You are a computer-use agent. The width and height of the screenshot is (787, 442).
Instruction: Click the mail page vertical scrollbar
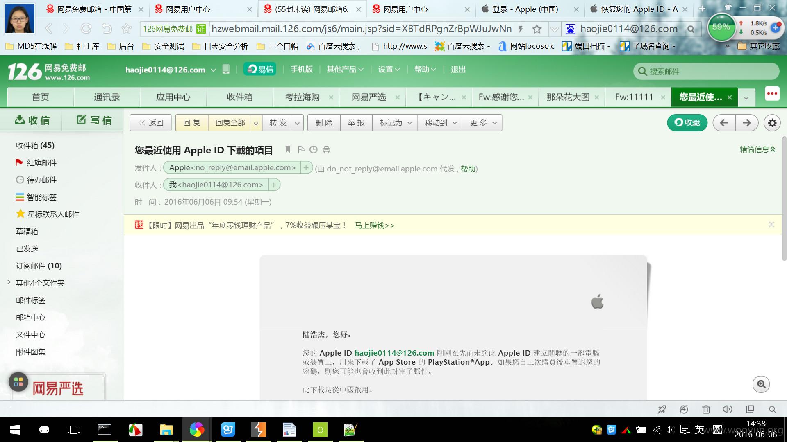[x=784, y=198]
